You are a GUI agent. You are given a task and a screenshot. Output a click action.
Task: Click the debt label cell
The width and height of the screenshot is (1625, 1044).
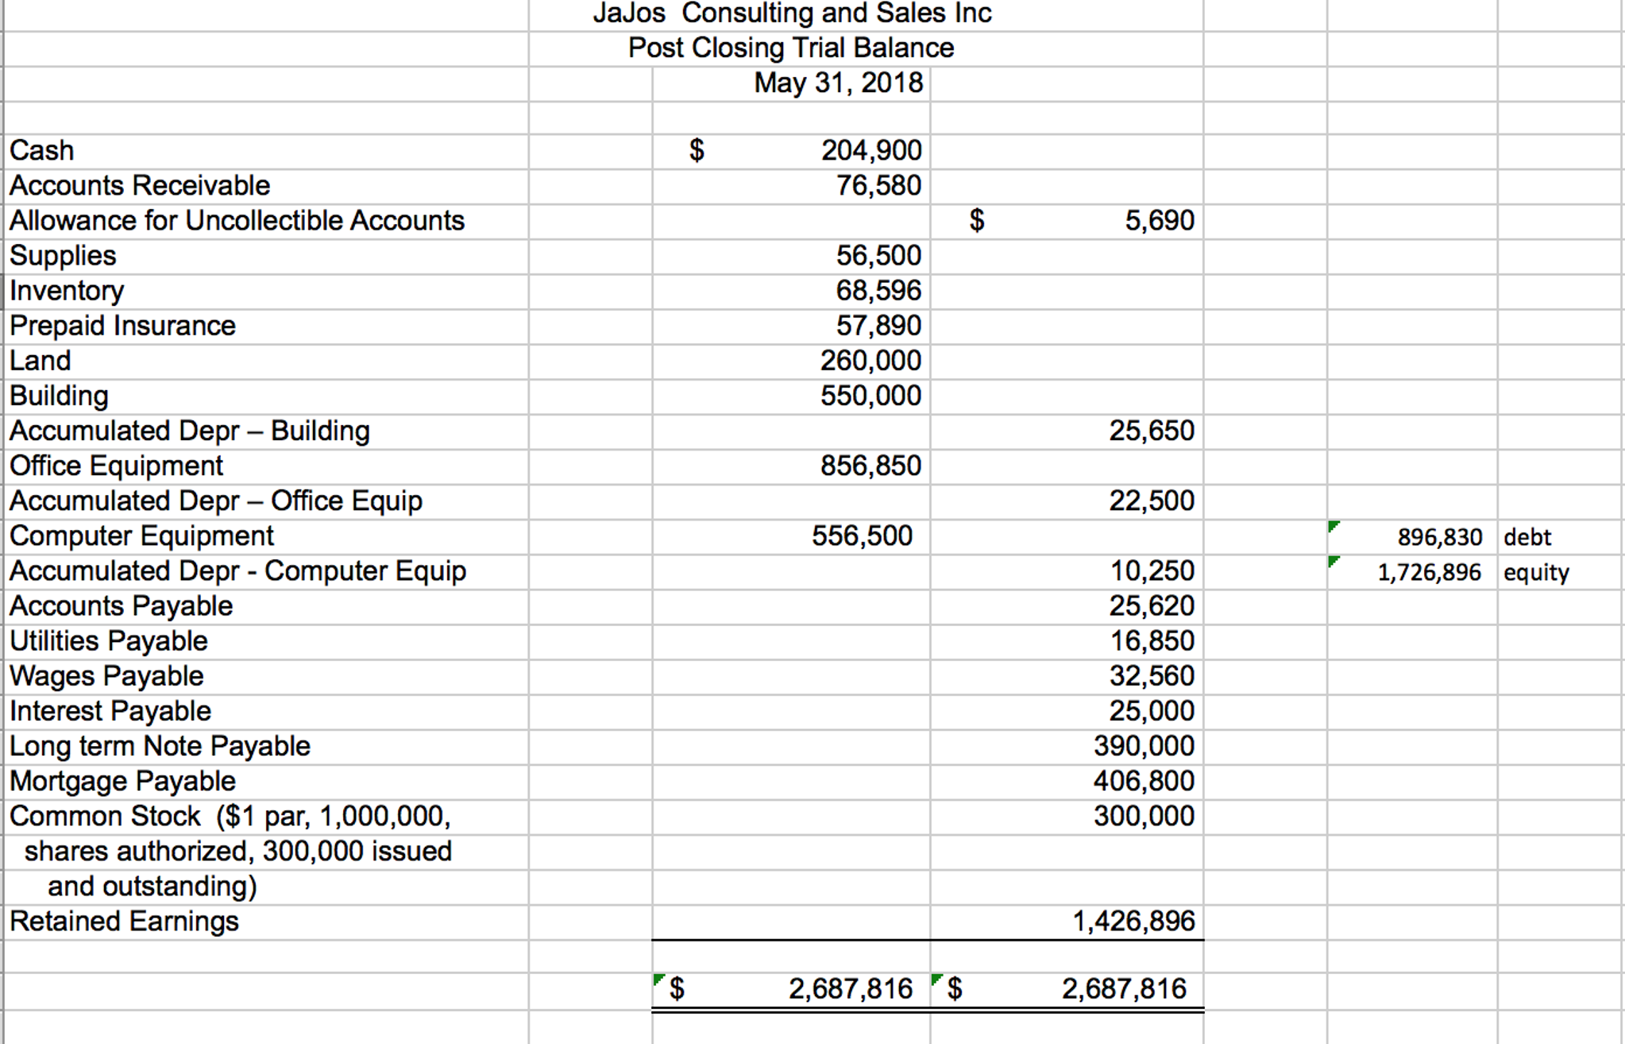point(1527,537)
